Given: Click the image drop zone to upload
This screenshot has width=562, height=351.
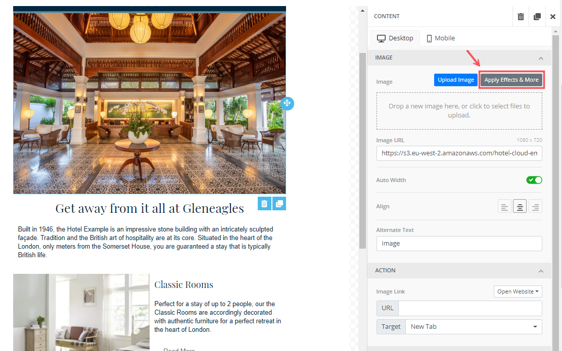Looking at the screenshot, I should [x=459, y=111].
